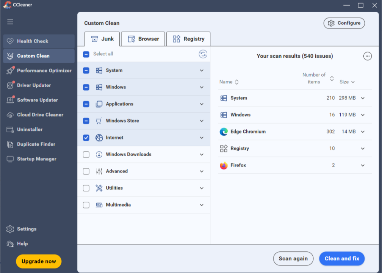Screen dimensions: 382x273
Task: Check the Advanced category checkbox
Action: click(x=86, y=171)
